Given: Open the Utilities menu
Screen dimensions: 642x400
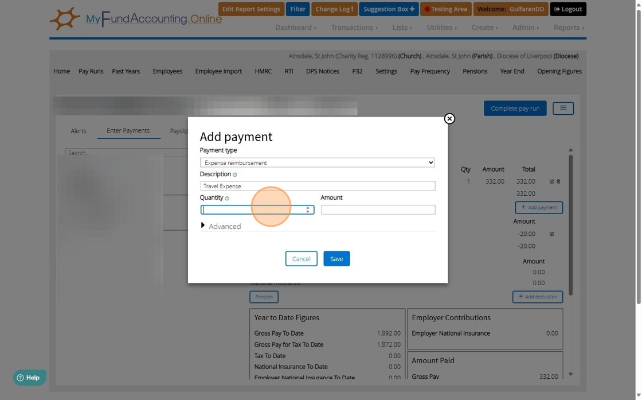Looking at the screenshot, I should click(441, 28).
